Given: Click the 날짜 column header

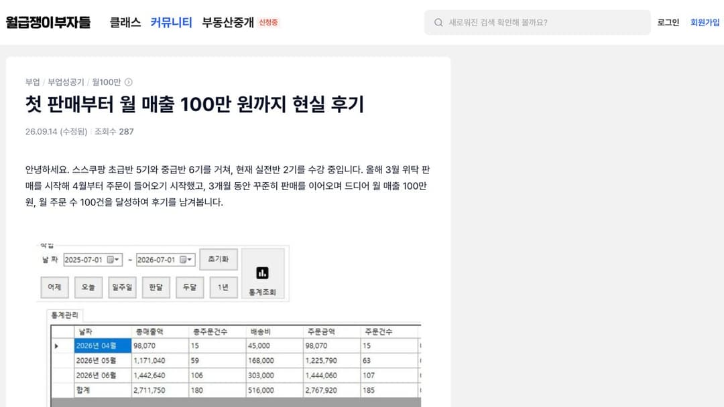Looking at the screenshot, I should pos(103,331).
